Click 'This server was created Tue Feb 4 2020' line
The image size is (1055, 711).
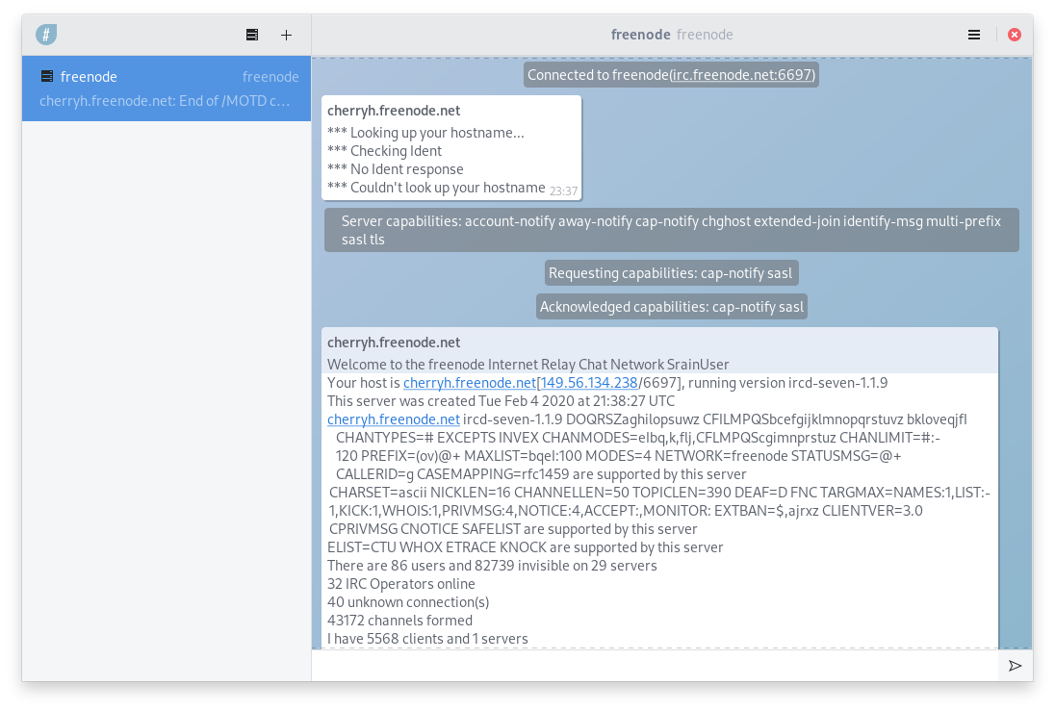tap(501, 401)
